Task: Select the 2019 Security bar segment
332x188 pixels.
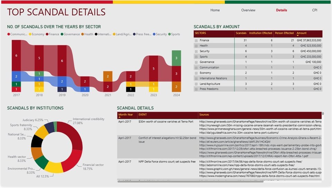Action: pyautogui.click(x=62, y=82)
